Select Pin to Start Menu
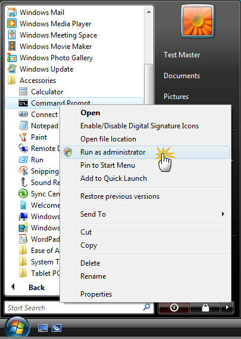The height and width of the screenshot is (339, 241). coord(108,165)
